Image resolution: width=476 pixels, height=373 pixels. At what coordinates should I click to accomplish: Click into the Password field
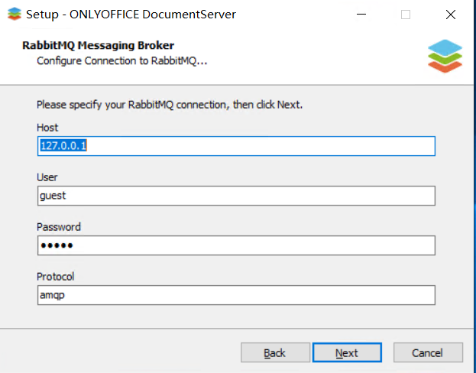pyautogui.click(x=236, y=245)
